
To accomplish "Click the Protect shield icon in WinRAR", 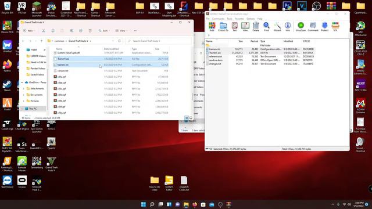I will tap(324, 27).
